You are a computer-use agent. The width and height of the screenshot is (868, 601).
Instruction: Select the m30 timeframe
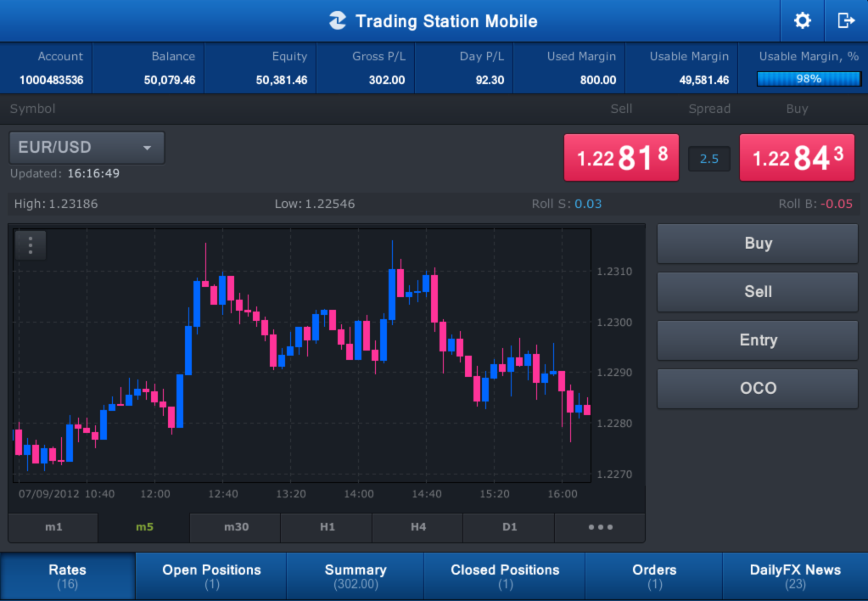[x=236, y=527]
